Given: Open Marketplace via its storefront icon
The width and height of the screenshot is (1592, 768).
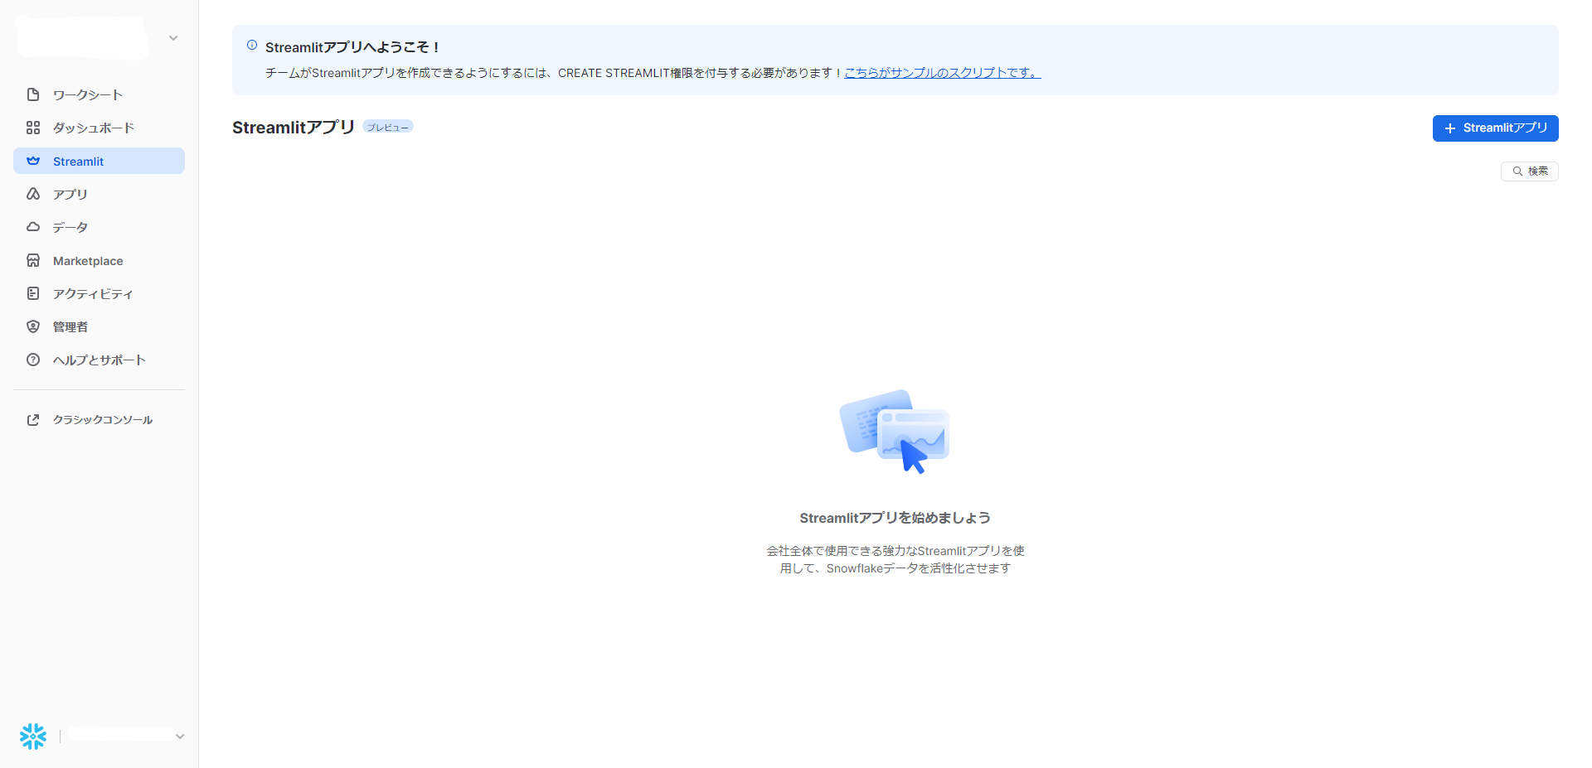Looking at the screenshot, I should [x=32, y=260].
